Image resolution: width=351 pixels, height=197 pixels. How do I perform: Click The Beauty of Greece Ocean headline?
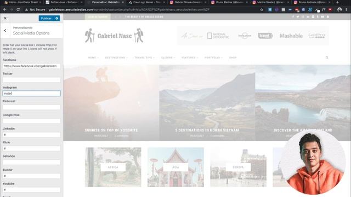(144, 17)
